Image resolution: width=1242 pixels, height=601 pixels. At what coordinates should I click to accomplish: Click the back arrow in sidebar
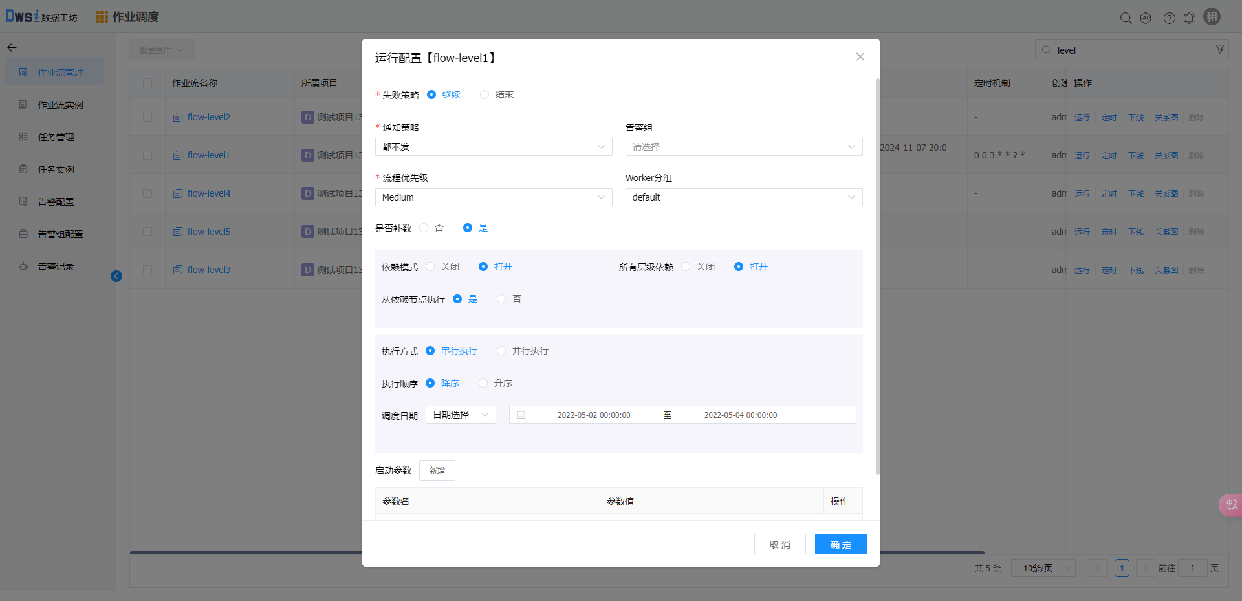tap(12, 48)
